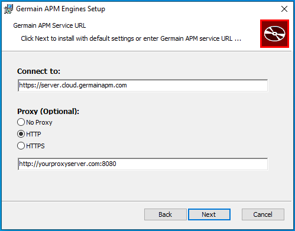
Task: Continue installation with the Next button
Action: tap(209, 214)
